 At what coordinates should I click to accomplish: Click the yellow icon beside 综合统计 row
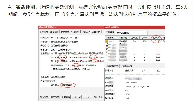pos(106,41)
